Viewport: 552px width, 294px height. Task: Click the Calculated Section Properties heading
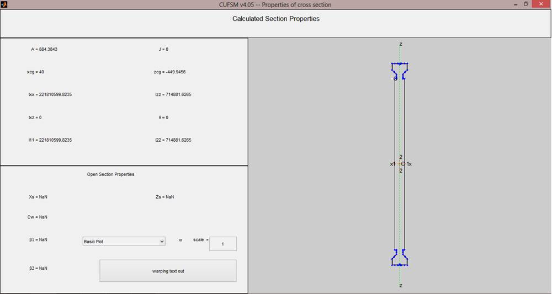pos(275,19)
